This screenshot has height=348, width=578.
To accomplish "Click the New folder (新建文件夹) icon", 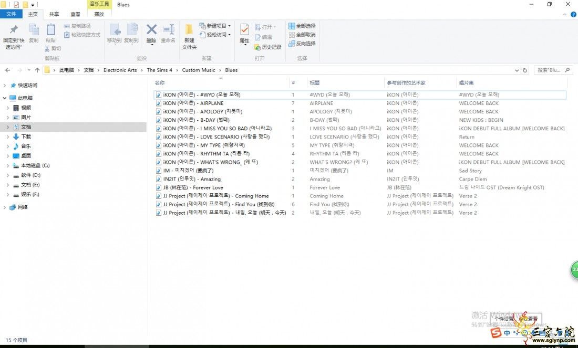I will tap(189, 29).
